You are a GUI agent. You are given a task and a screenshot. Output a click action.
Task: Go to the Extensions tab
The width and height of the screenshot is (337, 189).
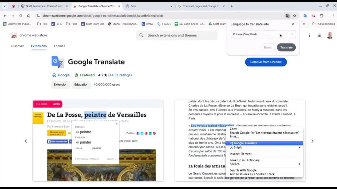point(39,46)
